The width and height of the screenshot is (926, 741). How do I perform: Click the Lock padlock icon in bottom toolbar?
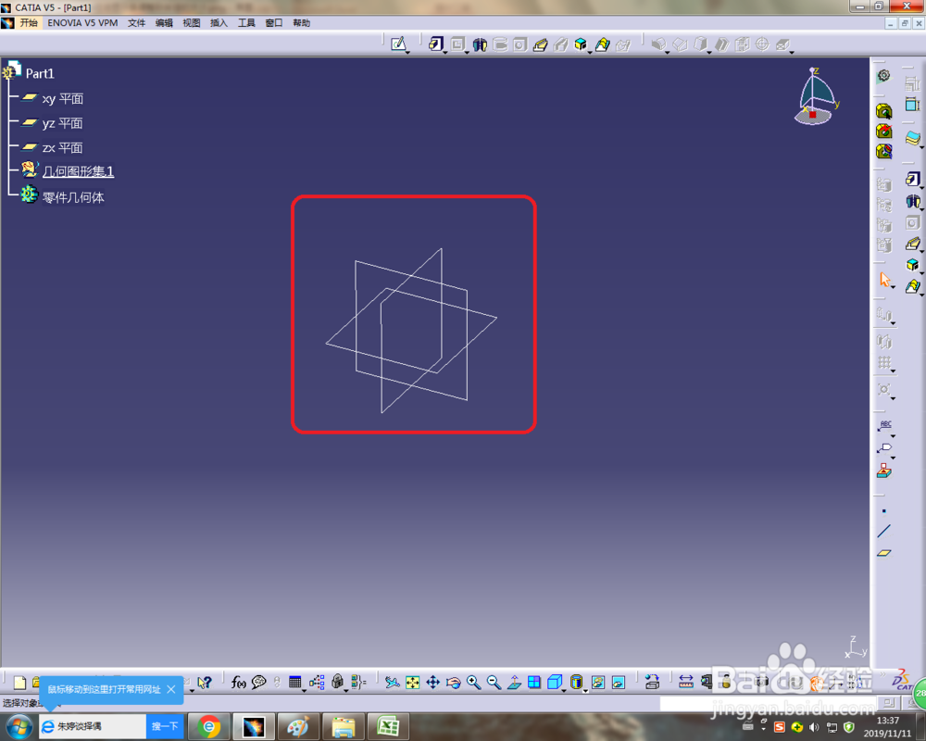pos(337,682)
